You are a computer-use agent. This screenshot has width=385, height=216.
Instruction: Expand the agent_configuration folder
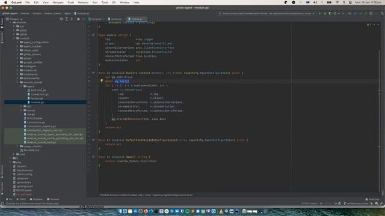17,43
